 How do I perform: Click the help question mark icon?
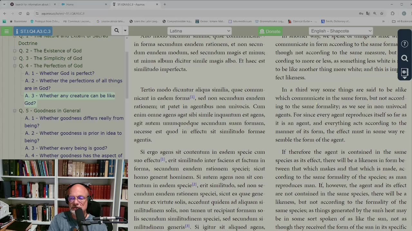[x=405, y=44]
